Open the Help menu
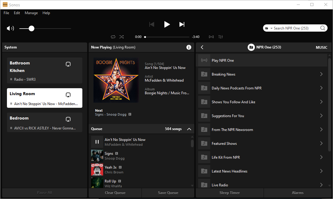 [46, 13]
